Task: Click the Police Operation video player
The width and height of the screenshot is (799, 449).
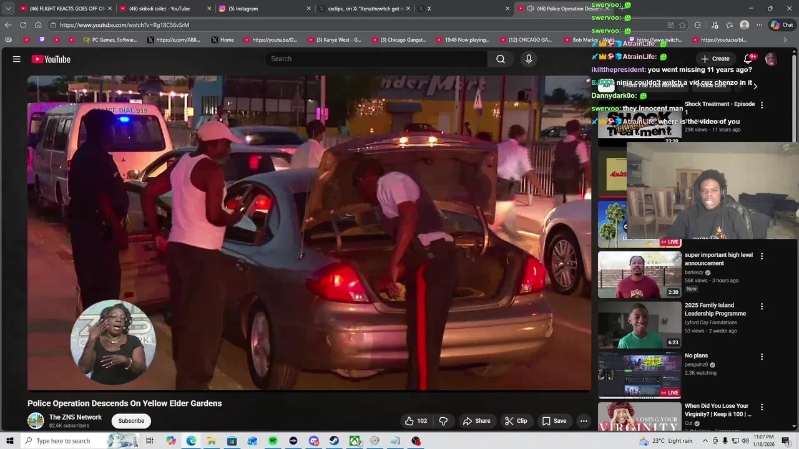Action: pyautogui.click(x=309, y=233)
